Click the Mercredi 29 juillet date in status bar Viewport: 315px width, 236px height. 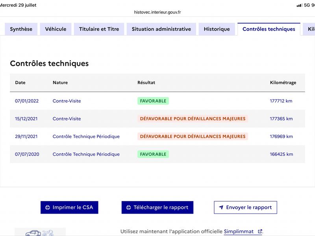(18, 5)
